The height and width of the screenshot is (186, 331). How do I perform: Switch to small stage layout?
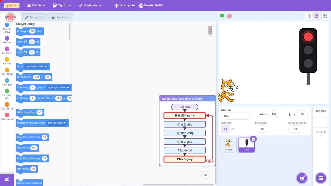[x=309, y=16]
